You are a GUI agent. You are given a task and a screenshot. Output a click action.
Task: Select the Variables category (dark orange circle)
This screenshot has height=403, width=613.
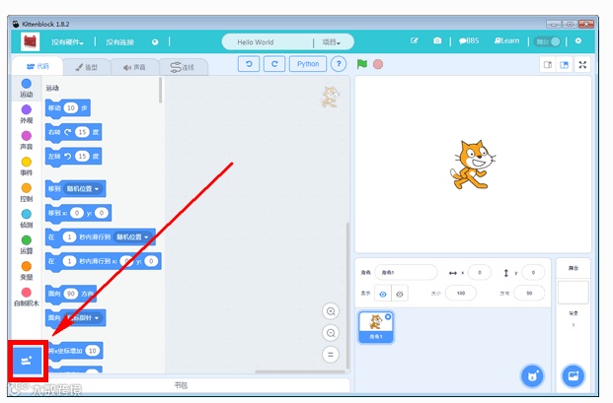27,271
